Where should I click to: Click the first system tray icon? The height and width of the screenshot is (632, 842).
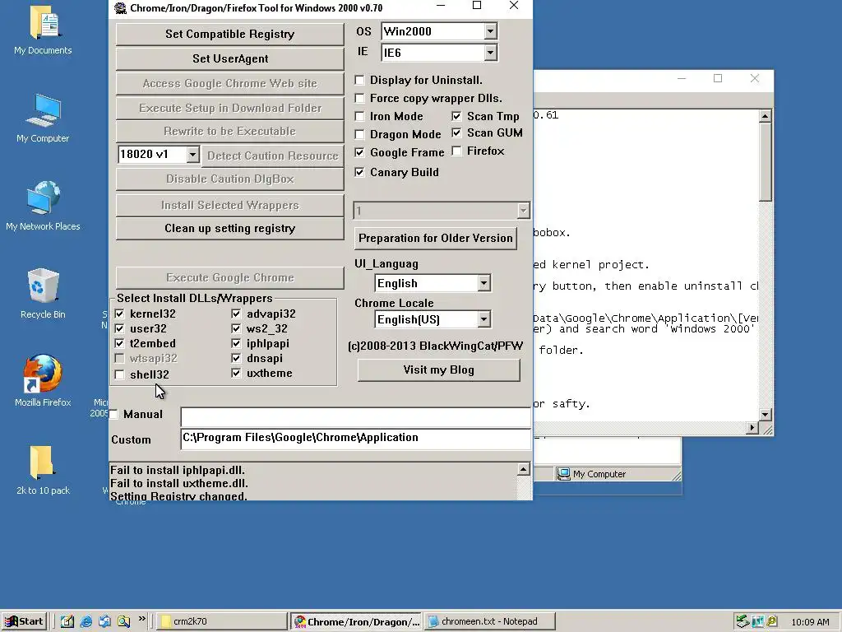point(743,621)
